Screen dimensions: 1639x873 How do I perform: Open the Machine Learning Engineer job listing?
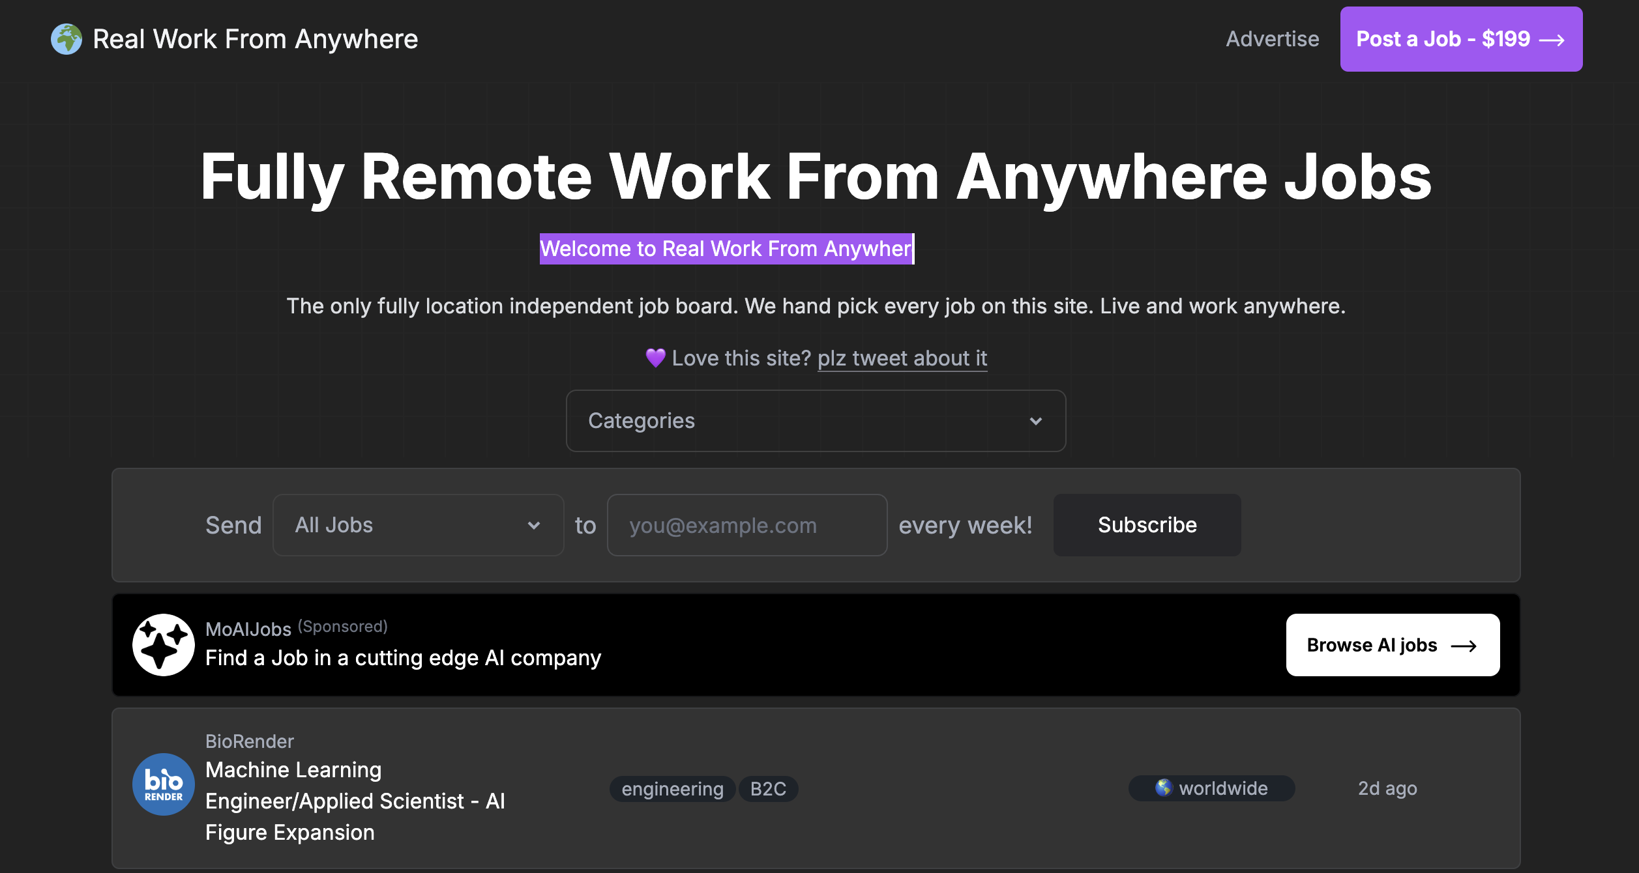click(x=355, y=800)
